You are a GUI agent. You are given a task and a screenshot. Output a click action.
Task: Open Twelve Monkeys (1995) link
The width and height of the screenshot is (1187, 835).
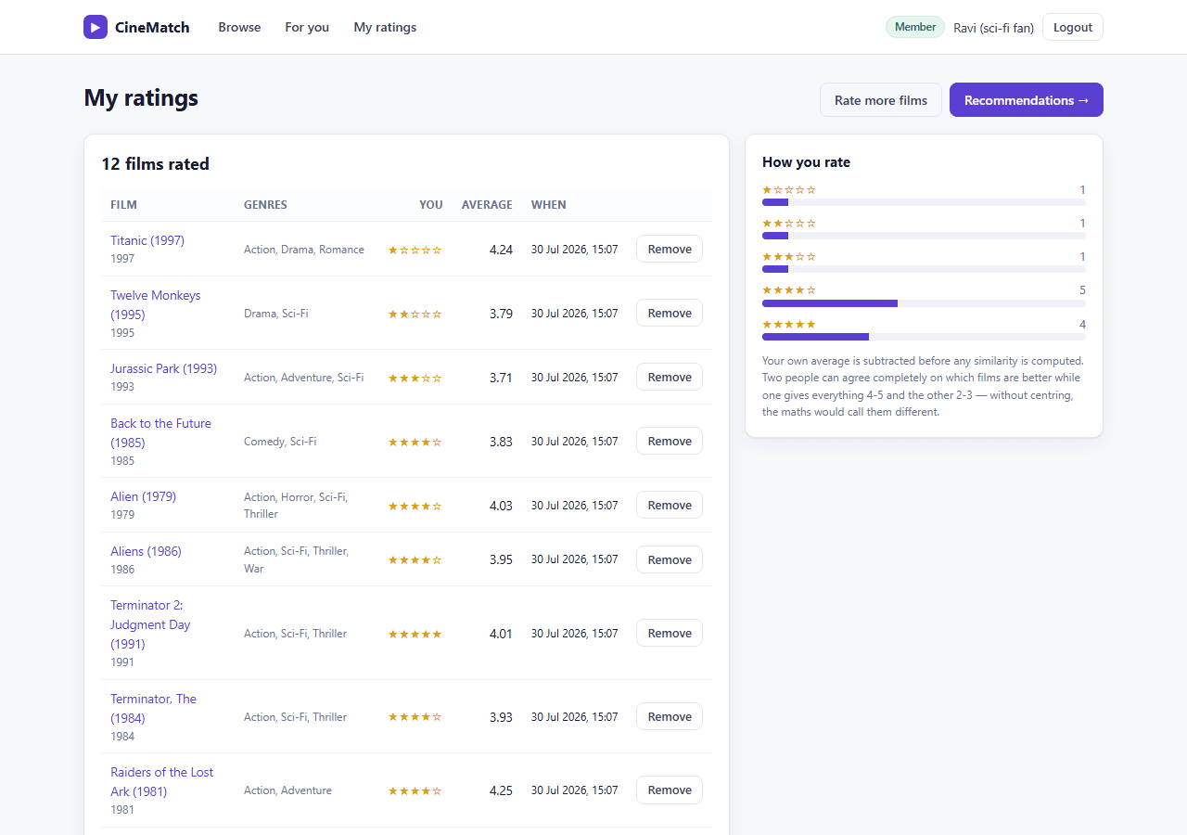coord(156,304)
